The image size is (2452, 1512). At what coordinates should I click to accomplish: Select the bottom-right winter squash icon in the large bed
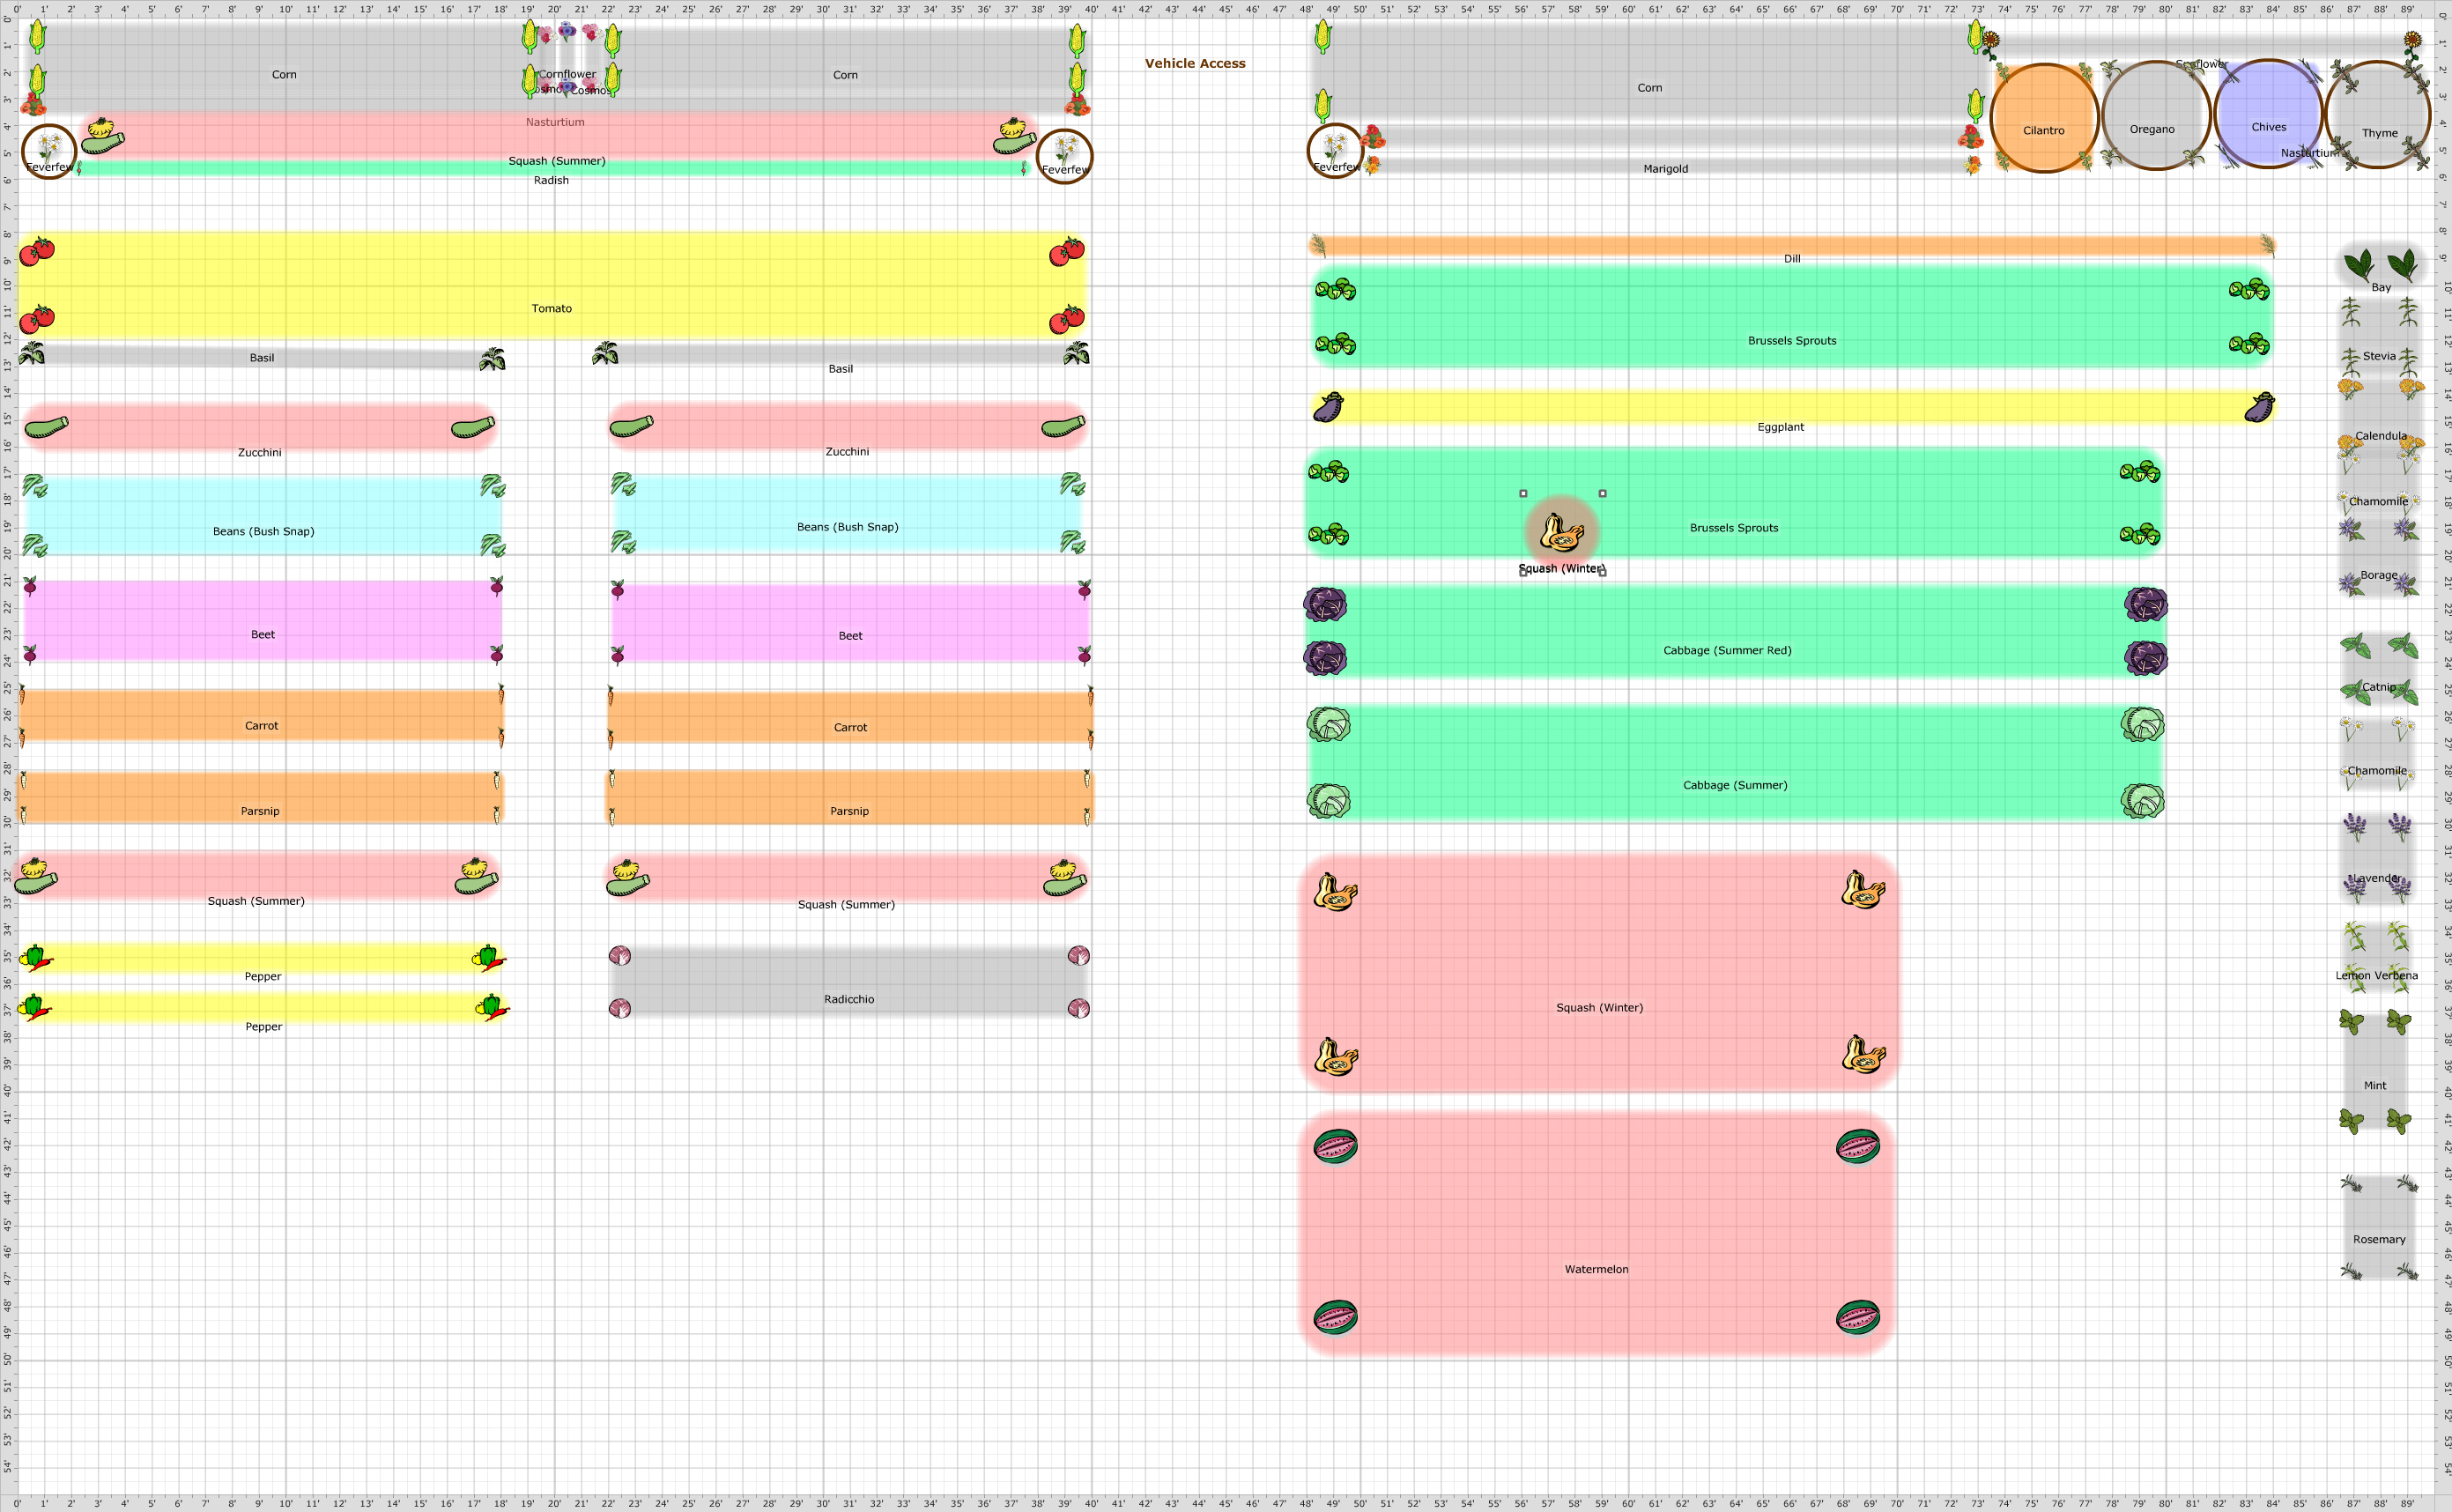pyautogui.click(x=1863, y=1055)
